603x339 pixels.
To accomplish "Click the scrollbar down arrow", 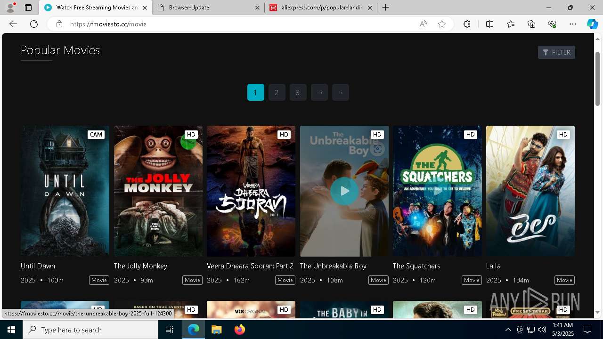I will [x=598, y=312].
